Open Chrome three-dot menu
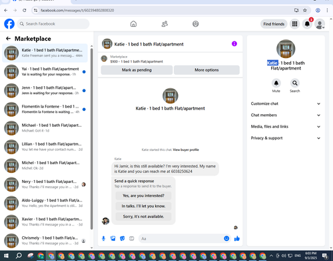Image resolution: width=333 pixels, height=261 pixels. pos(327,10)
